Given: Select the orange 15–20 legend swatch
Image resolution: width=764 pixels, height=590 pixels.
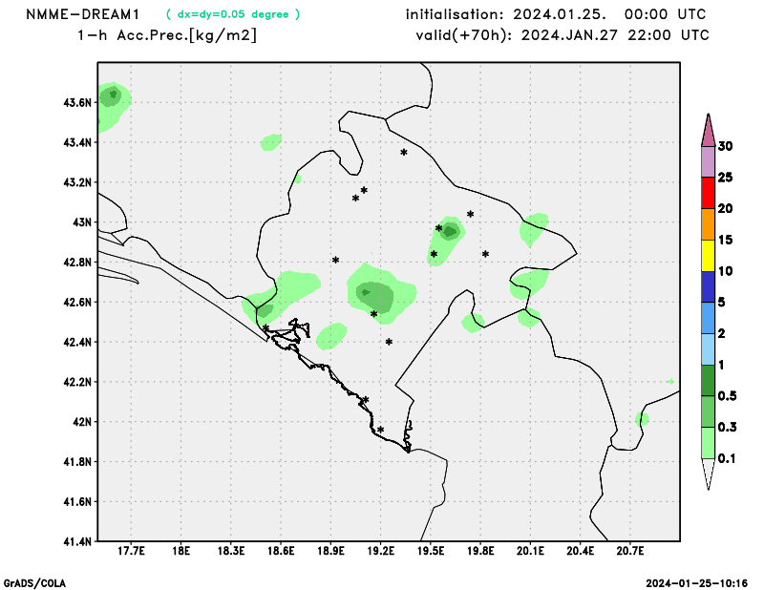Looking at the screenshot, I should pos(708,224).
